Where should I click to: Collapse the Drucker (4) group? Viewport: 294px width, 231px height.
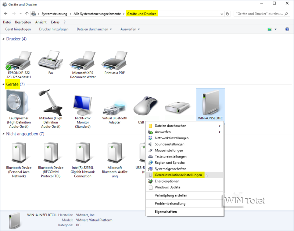point(3,39)
